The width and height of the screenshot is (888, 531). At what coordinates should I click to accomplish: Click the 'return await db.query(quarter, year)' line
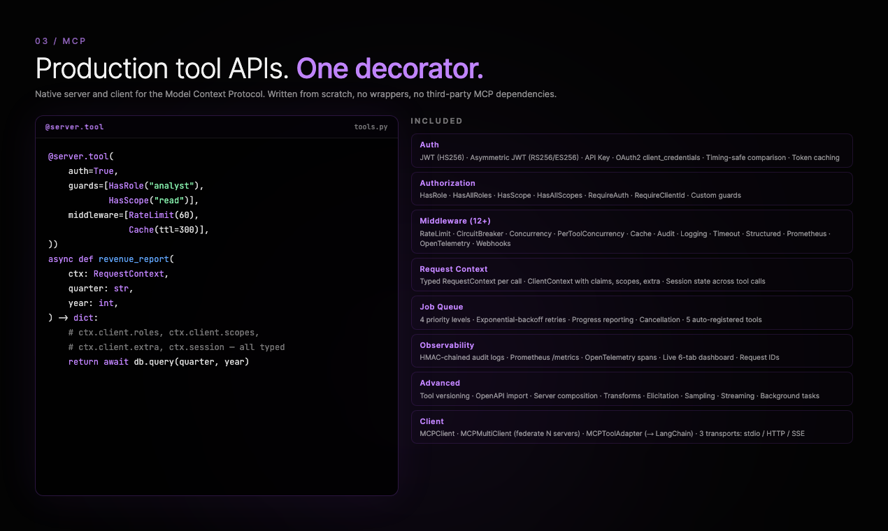click(159, 362)
